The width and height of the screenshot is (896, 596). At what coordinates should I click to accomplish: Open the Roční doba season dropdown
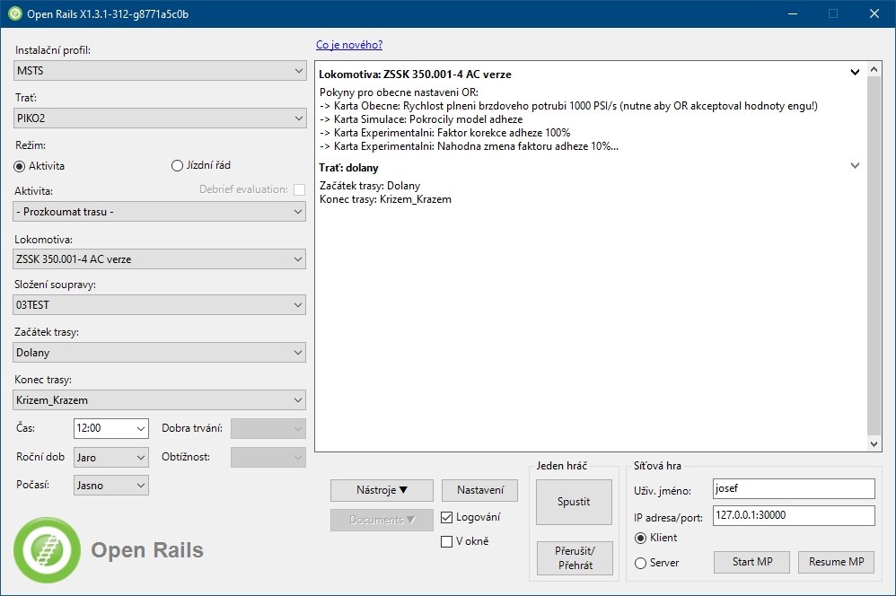tap(111, 457)
